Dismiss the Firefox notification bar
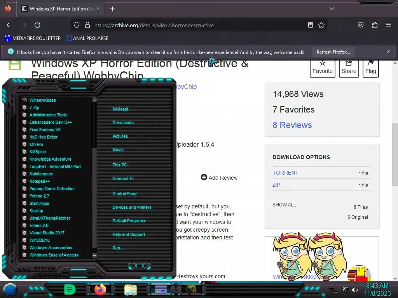The width and height of the screenshot is (398, 298). [x=388, y=52]
